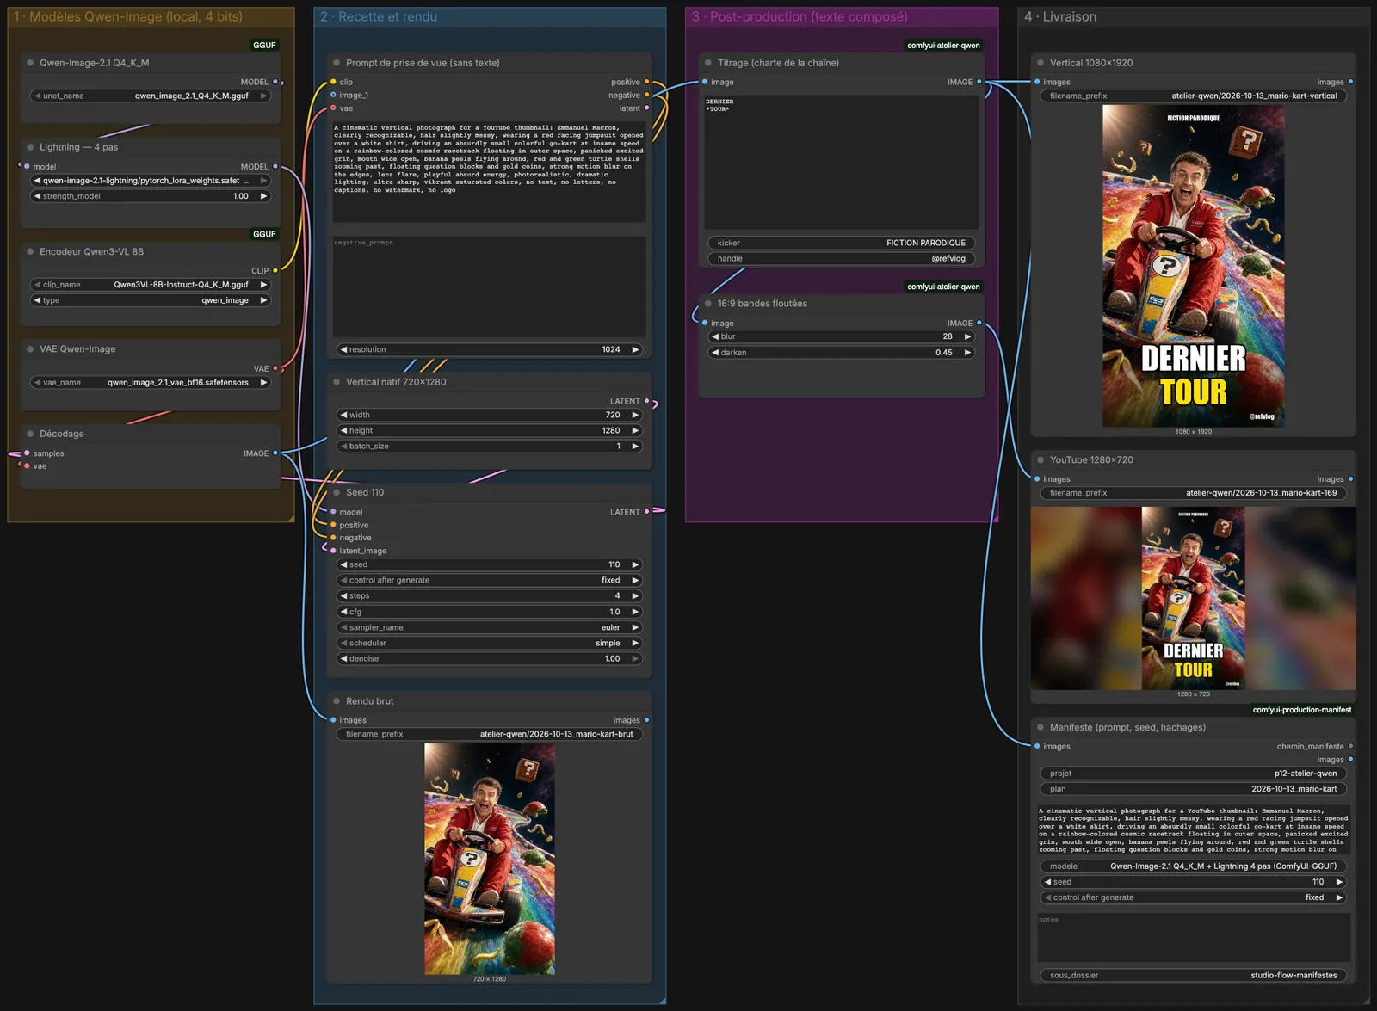This screenshot has width=1377, height=1011.
Task: Collapse the Décodage node dot
Action: (30, 435)
